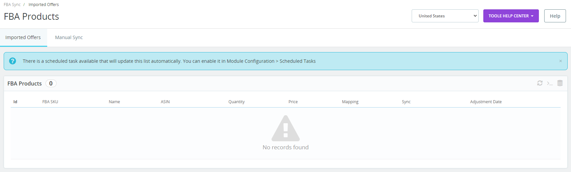Screen dimensions: 571x172
Task: Click the Adjustment Date column header
Action: pos(486,102)
